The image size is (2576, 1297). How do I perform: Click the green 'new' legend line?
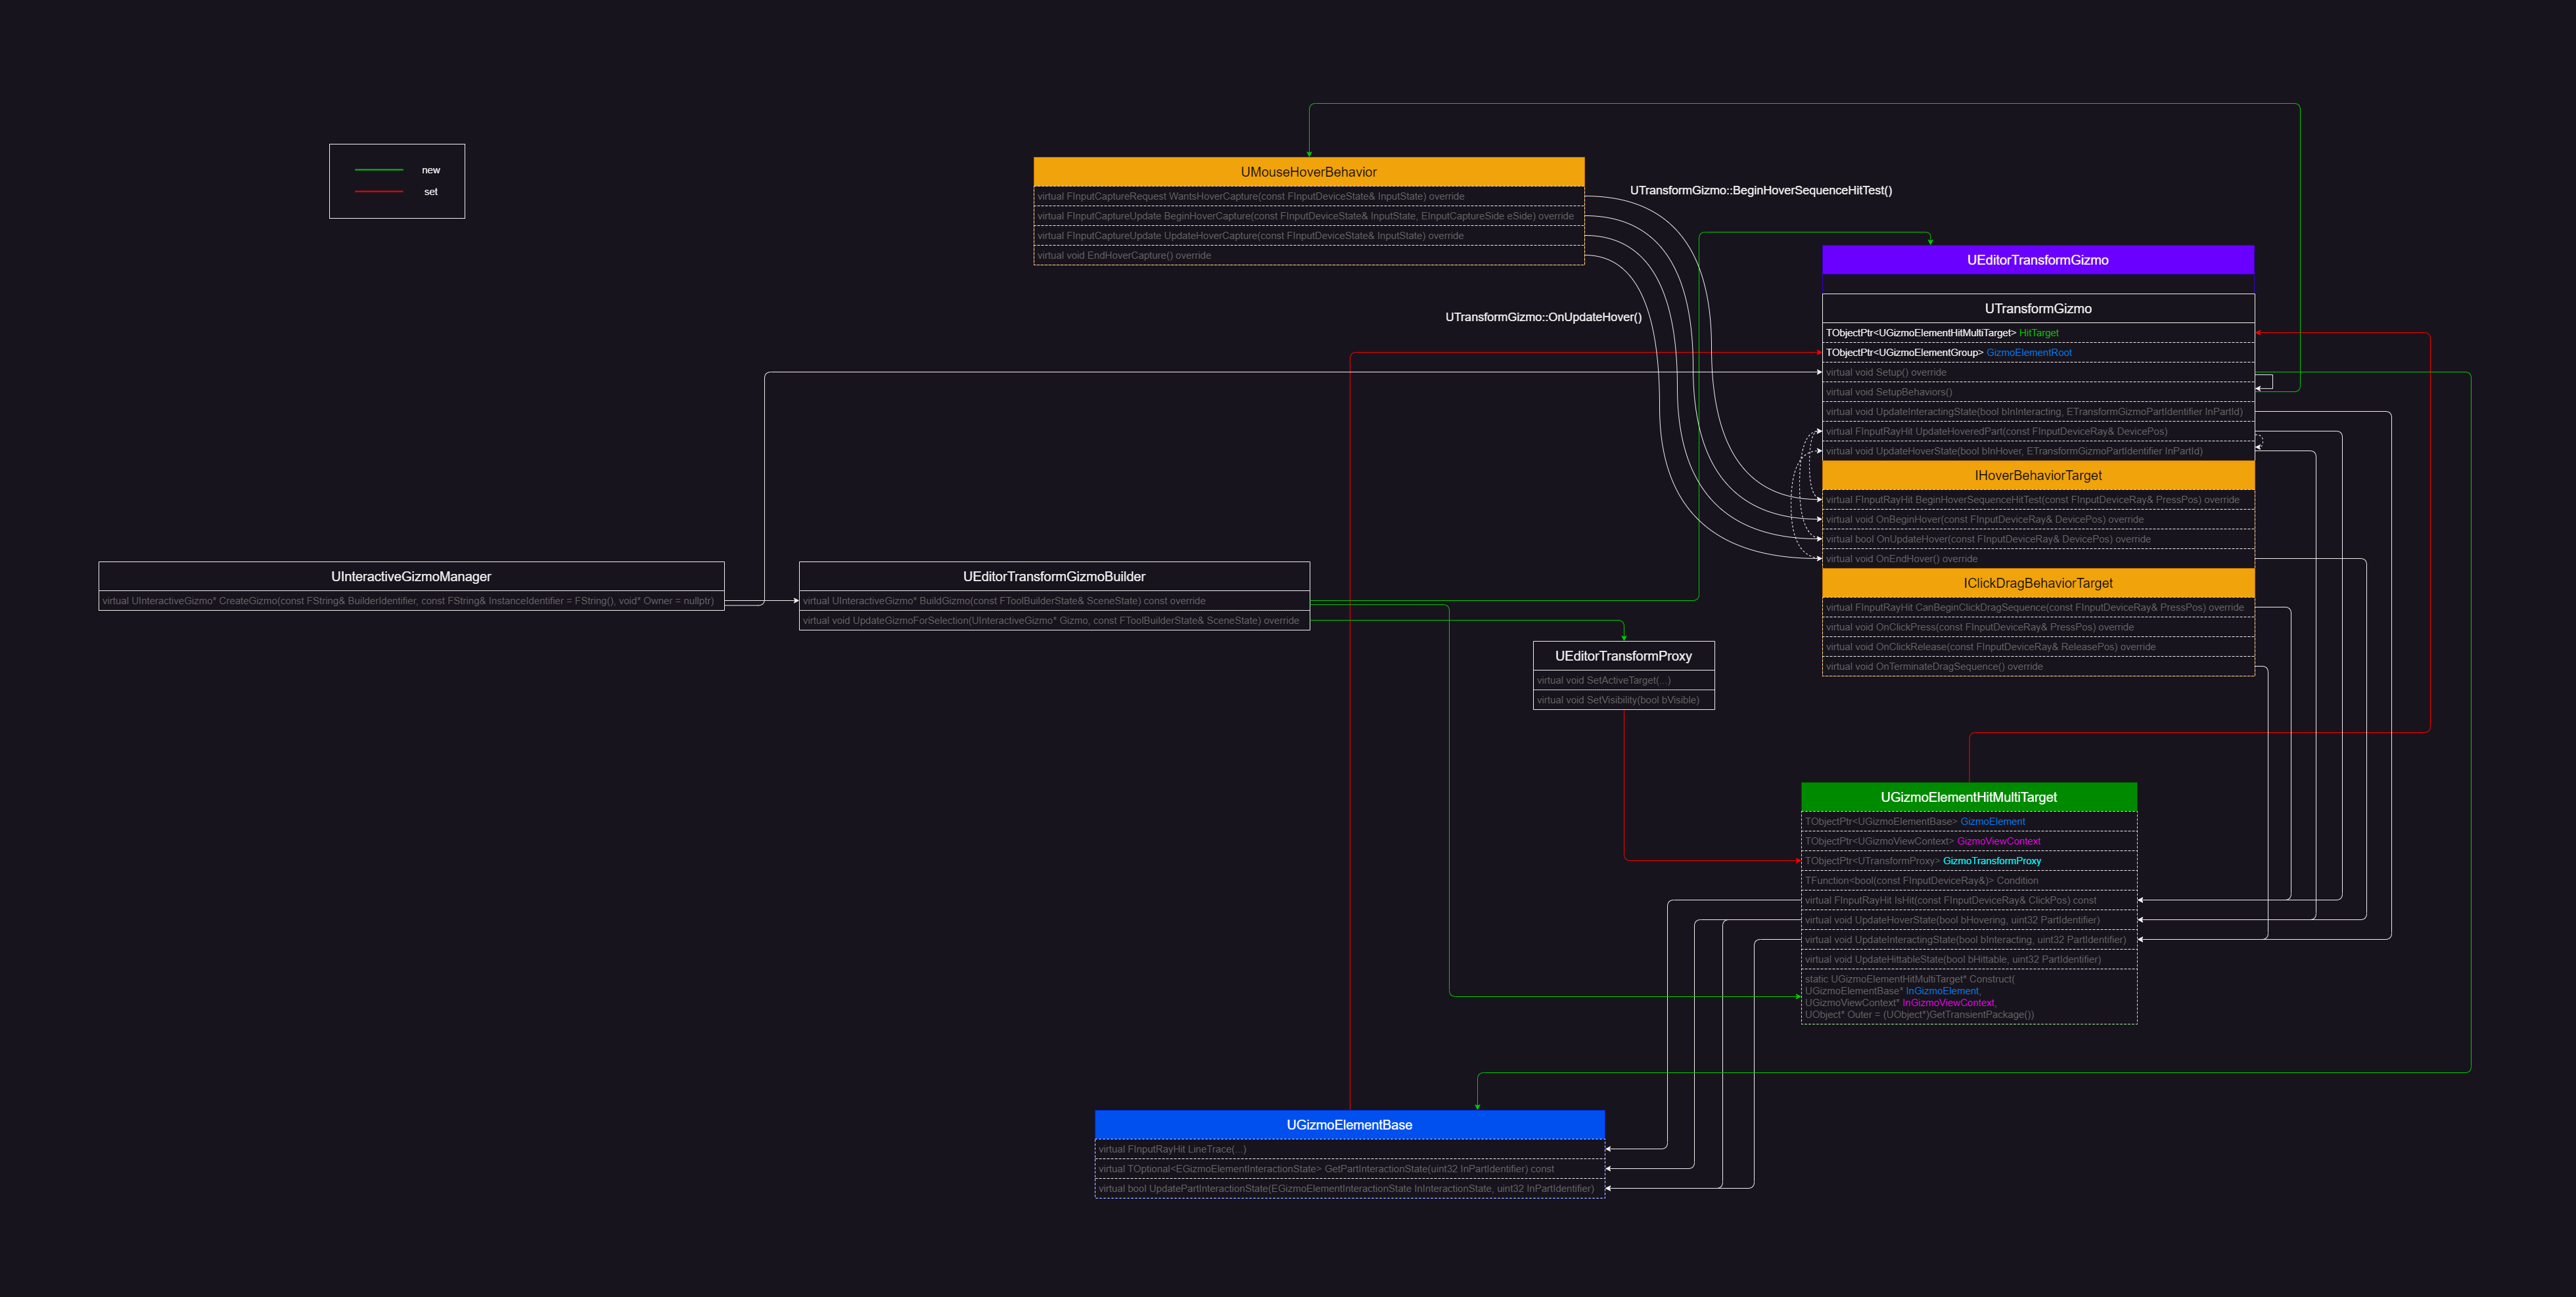tap(379, 171)
